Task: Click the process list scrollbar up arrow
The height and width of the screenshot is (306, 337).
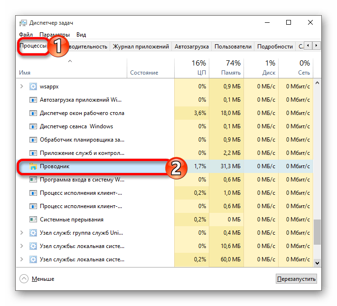Action: [x=317, y=83]
